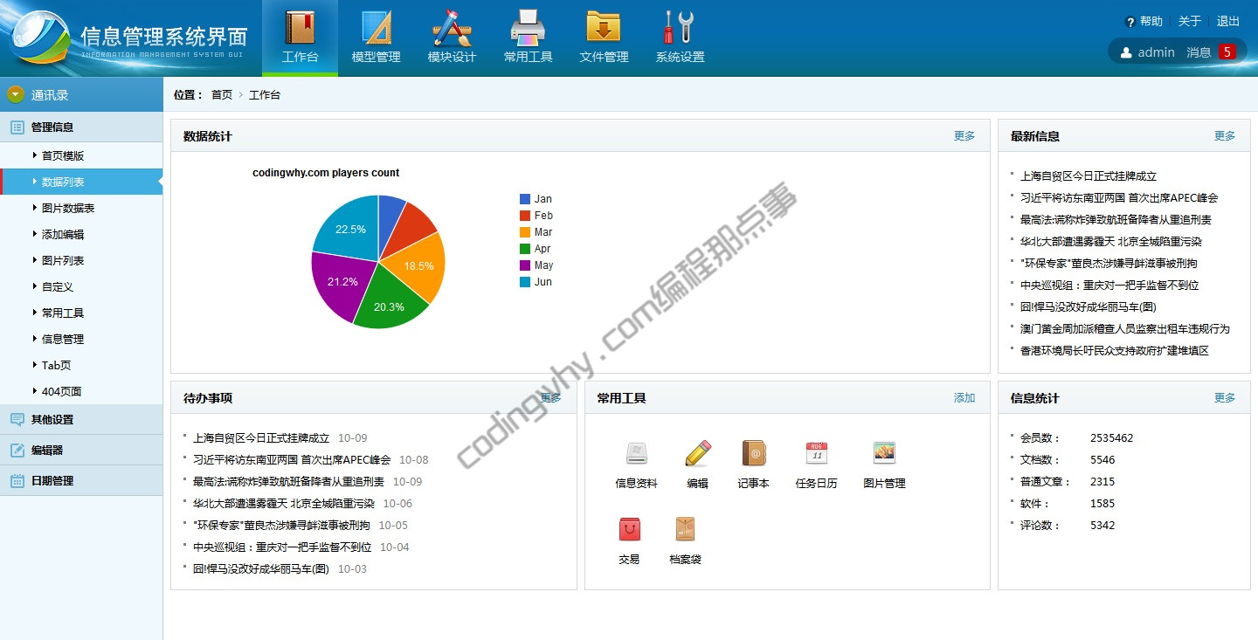The image size is (1258, 640).
Task: Click 添加 link in 常用工具 panel
Action: point(964,398)
